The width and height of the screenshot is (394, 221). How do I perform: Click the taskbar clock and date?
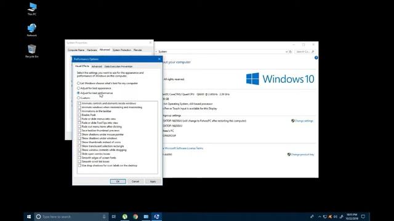[352, 217]
